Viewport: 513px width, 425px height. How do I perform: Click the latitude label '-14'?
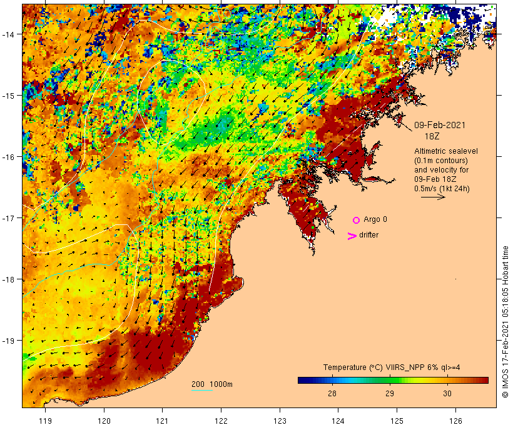[8, 34]
